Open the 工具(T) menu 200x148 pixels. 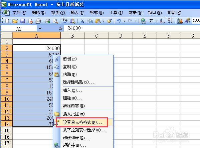point(116,13)
